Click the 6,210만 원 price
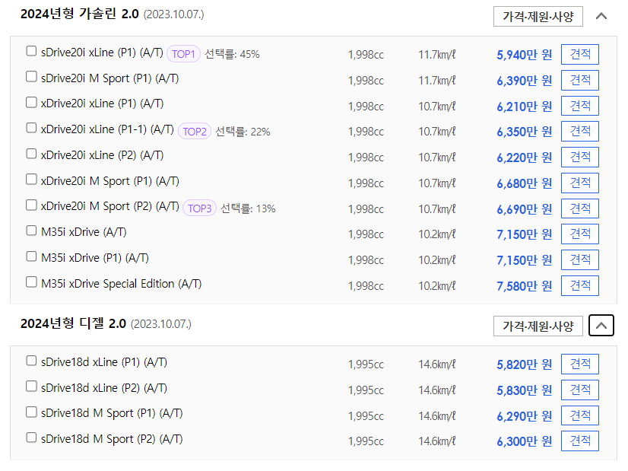 pyautogui.click(x=525, y=107)
